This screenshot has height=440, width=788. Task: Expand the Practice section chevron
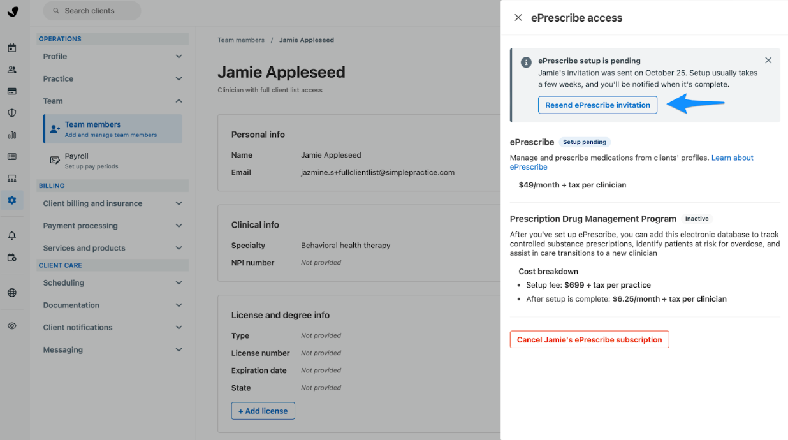[x=179, y=79]
